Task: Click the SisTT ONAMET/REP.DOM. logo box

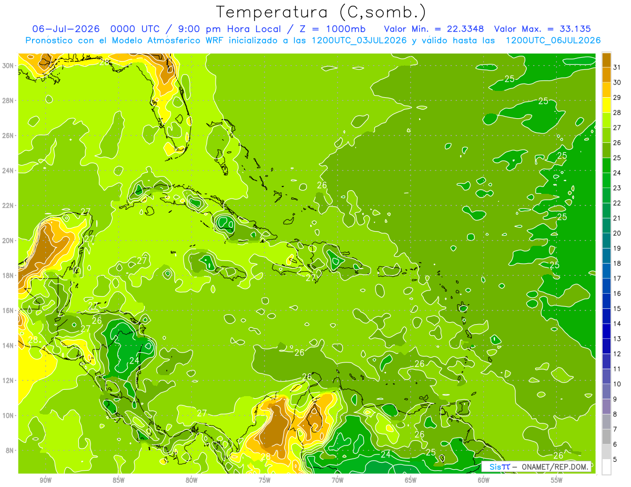Action: [536, 467]
